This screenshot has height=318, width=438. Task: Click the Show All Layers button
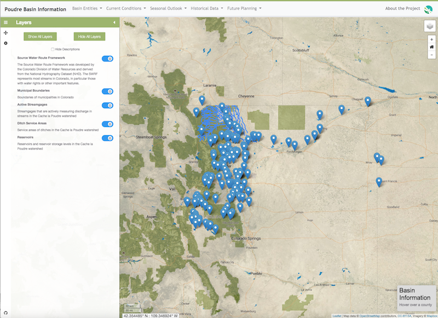(39, 37)
